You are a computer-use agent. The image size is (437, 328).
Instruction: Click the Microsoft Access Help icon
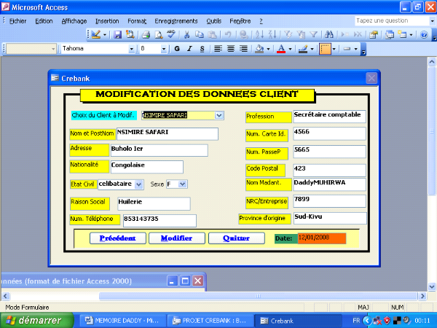[424, 34]
